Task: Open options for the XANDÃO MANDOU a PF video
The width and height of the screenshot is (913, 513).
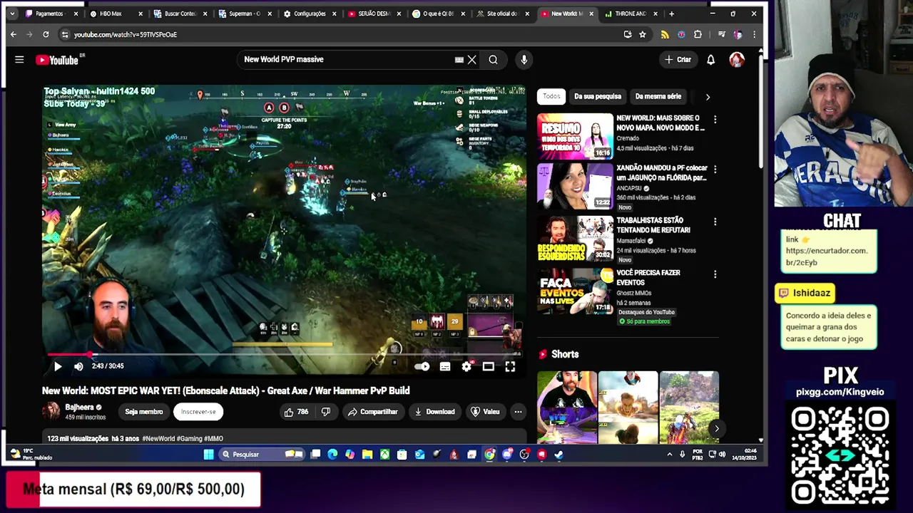Action: [715, 170]
